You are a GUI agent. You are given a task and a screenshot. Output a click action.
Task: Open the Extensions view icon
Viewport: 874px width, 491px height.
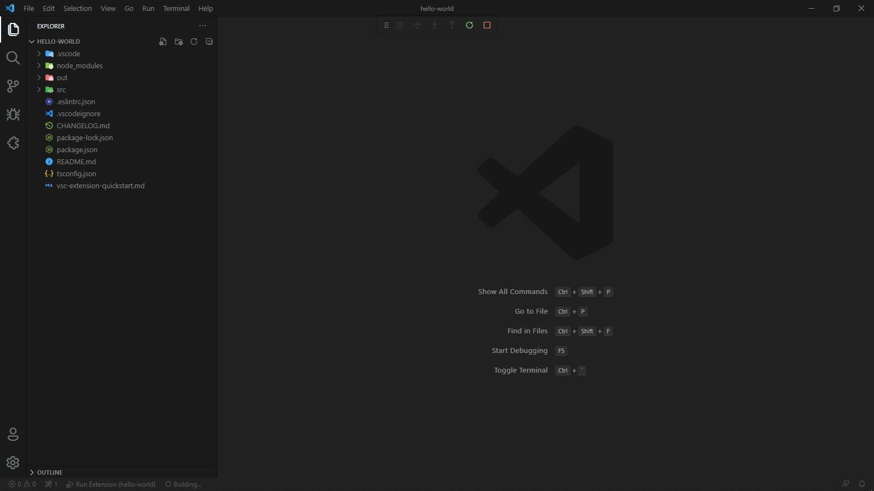pyautogui.click(x=13, y=143)
